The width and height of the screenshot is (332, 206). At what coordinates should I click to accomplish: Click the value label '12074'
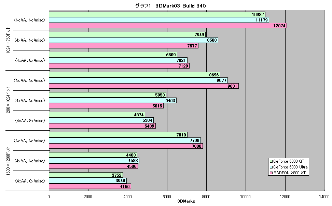[279, 26]
